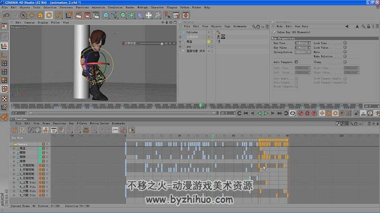Image resolution: width=380 pixels, height=213 pixels.
Task: Expand the L_上臂 Pole track in Timeline
Action: click(x=14, y=182)
